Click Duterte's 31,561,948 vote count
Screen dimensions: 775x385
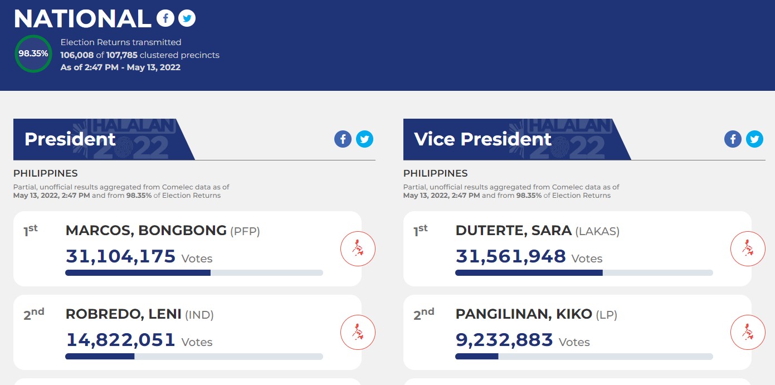511,256
